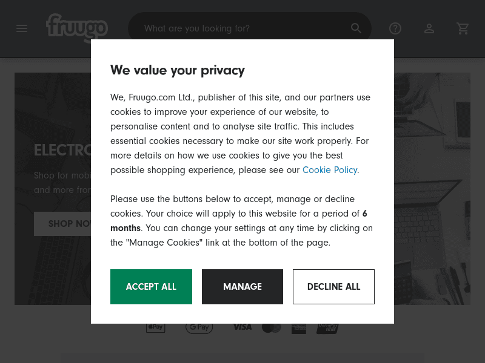Decline all cookies
The height and width of the screenshot is (363, 485).
coord(333,287)
